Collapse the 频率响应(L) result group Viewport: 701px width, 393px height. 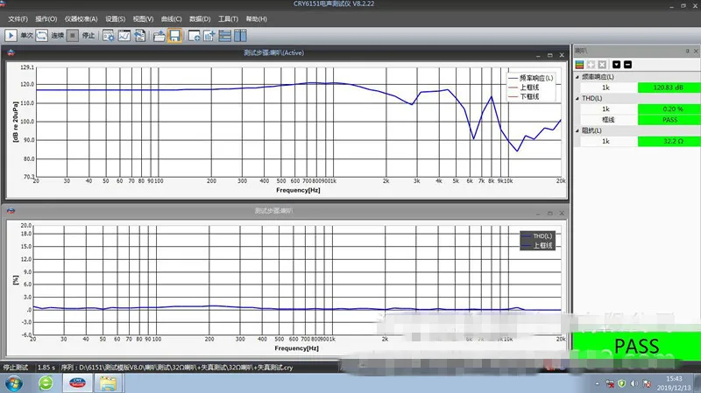tap(577, 77)
